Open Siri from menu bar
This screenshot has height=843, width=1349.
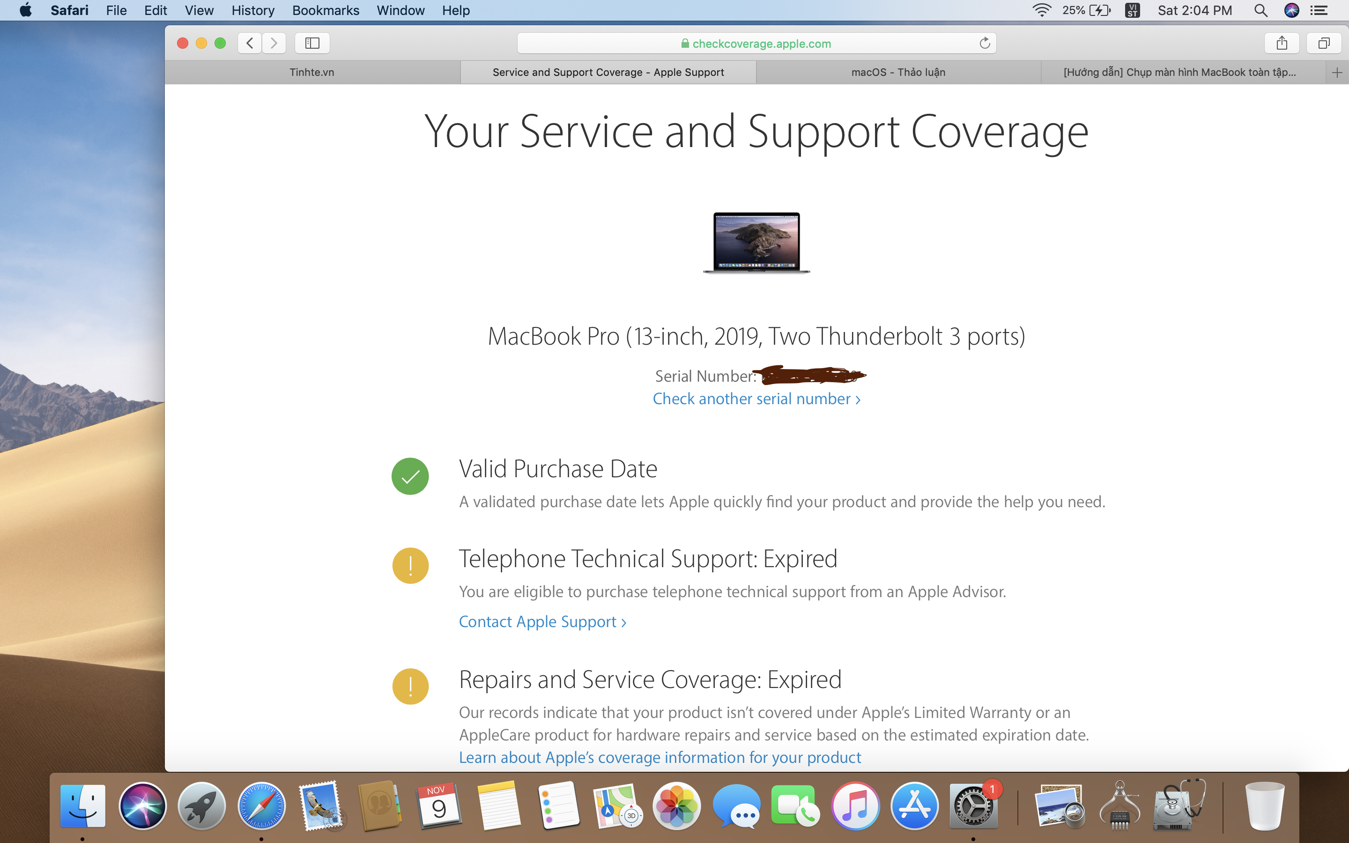[1291, 10]
